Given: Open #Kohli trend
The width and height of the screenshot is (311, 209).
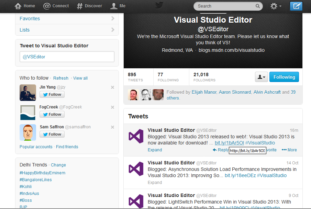Looking at the screenshot, I should pyautogui.click(x=25, y=187).
